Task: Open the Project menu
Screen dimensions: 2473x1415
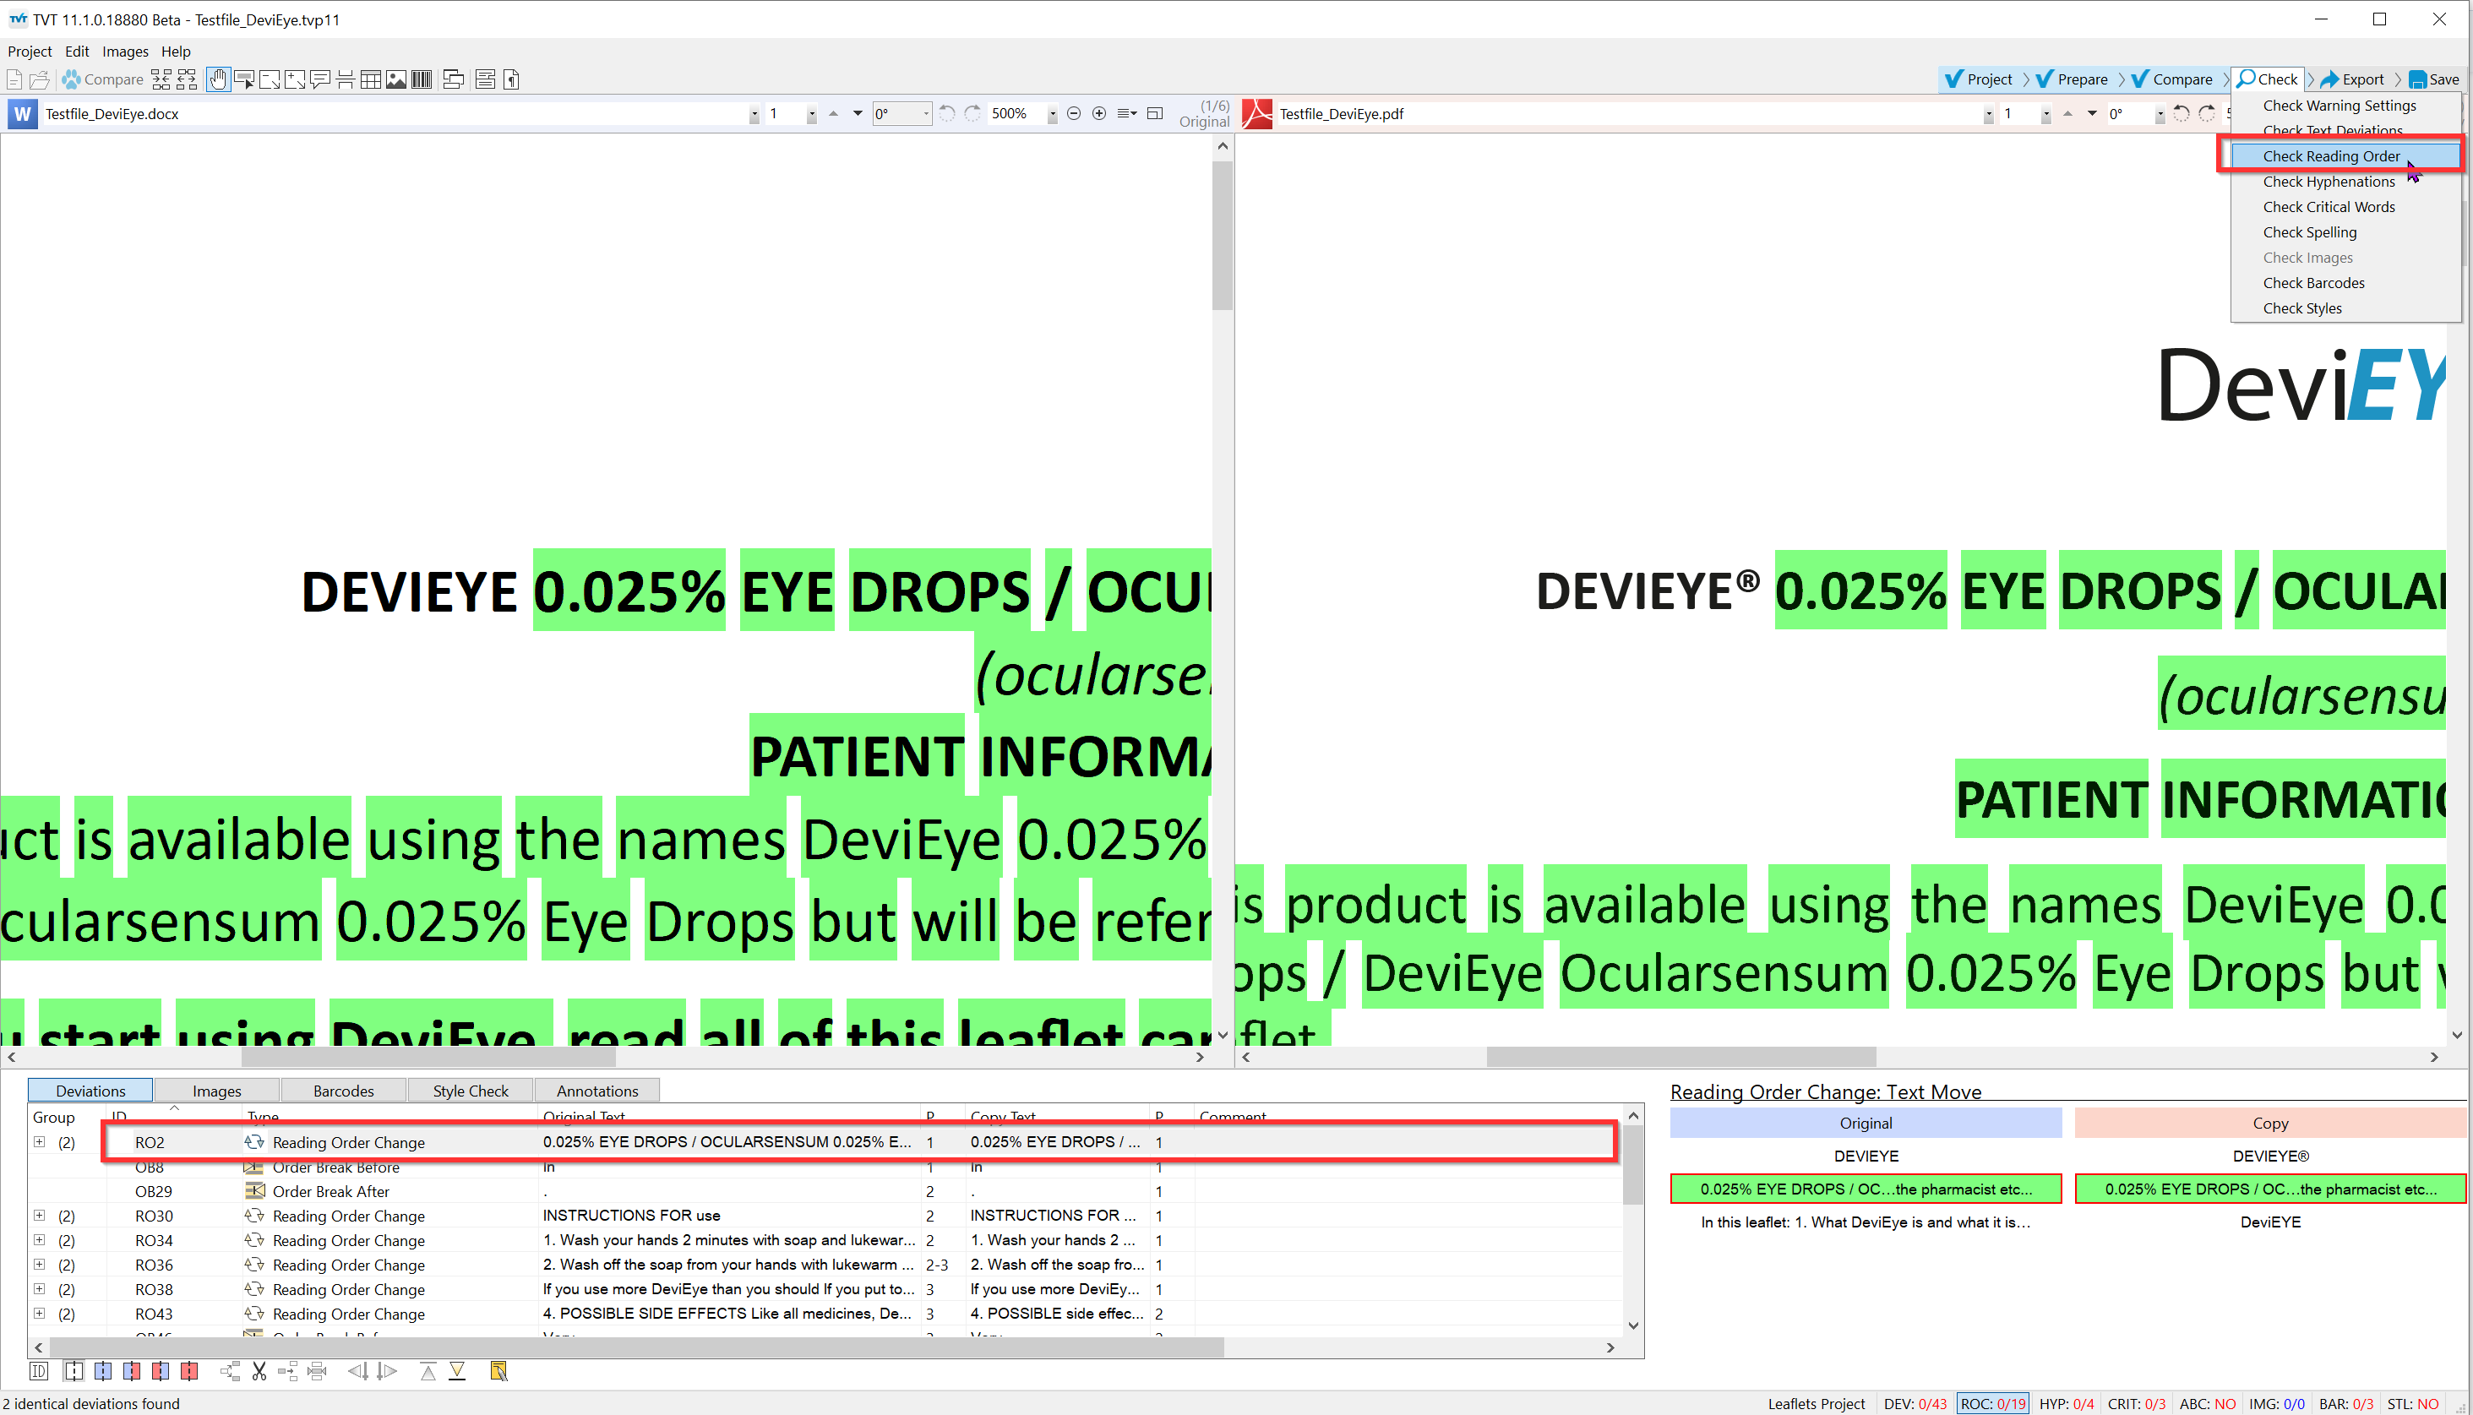Action: 30,52
